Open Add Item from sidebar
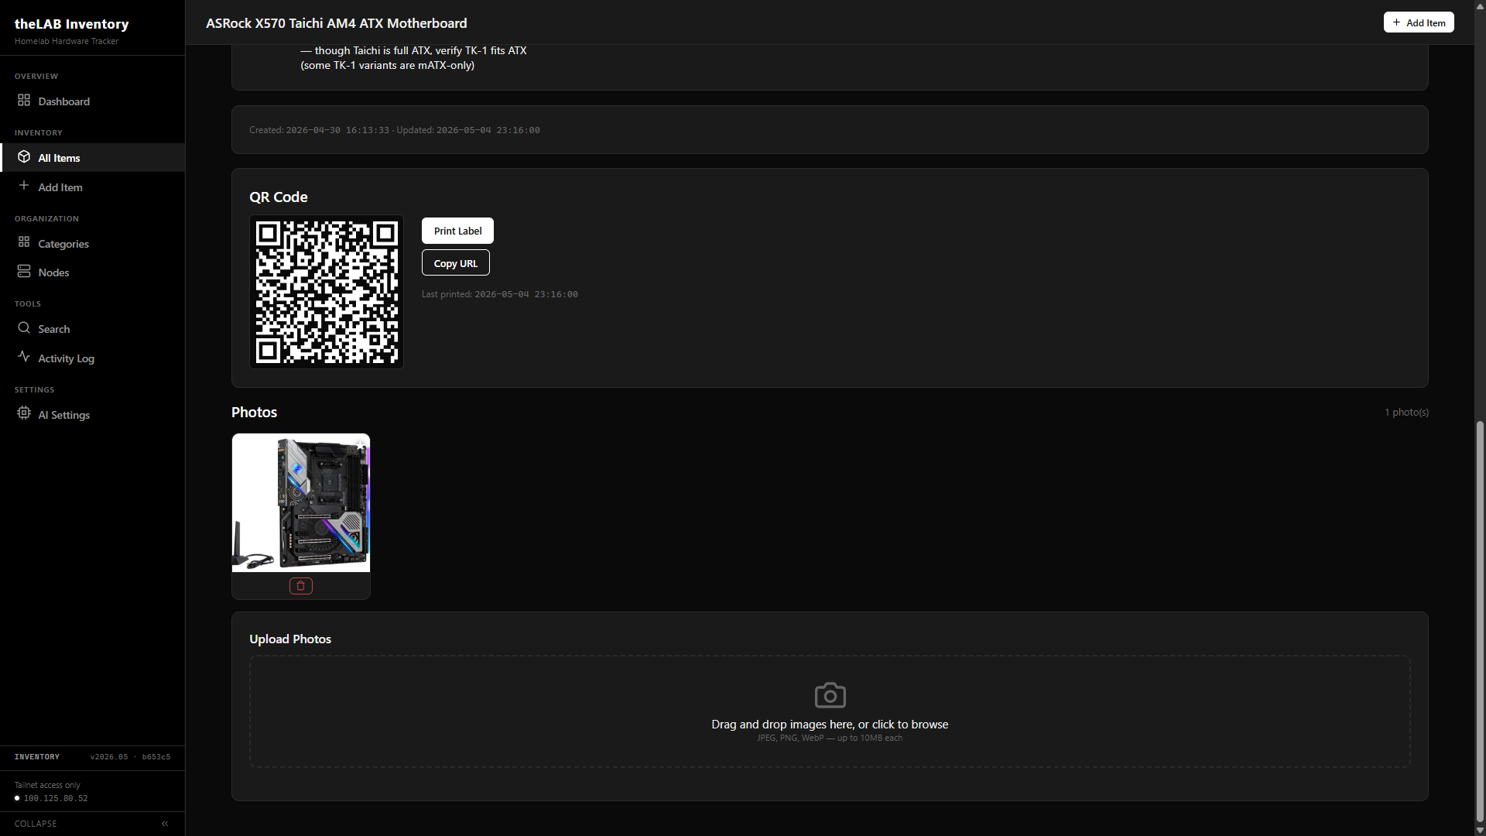The width and height of the screenshot is (1486, 836). 92,187
